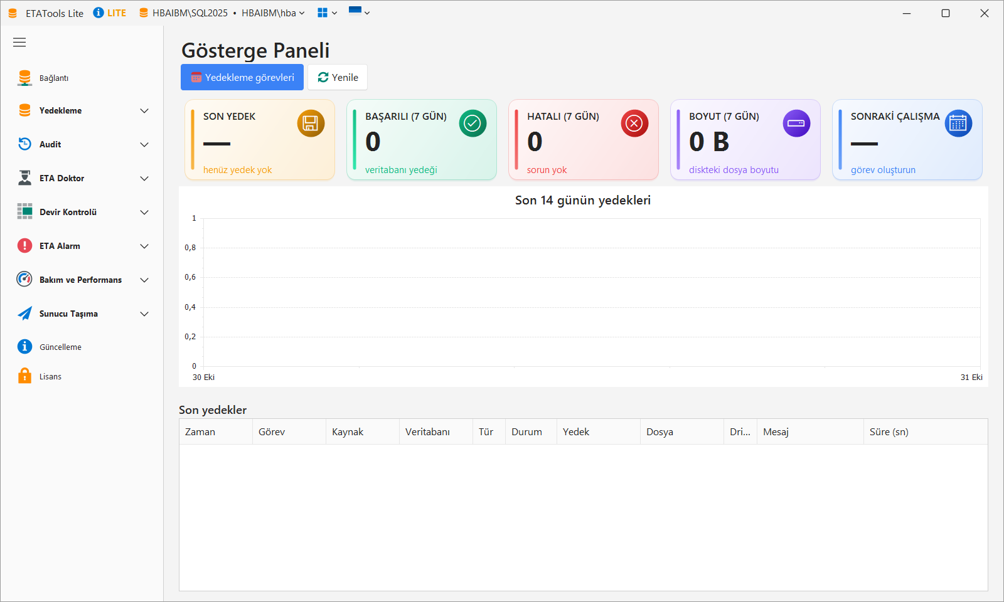Screen dimensions: 1004x602
Task: Expand the Devir Kontrolü section chevron
Action: click(144, 213)
